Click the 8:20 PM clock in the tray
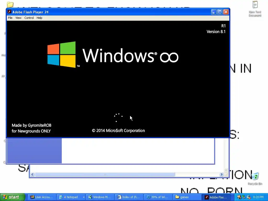Image resolution: width=268 pixels, height=201 pixels. 258,197
